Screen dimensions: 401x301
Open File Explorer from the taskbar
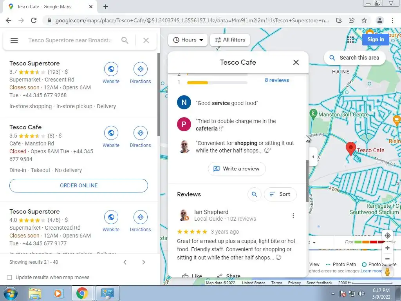35,293
